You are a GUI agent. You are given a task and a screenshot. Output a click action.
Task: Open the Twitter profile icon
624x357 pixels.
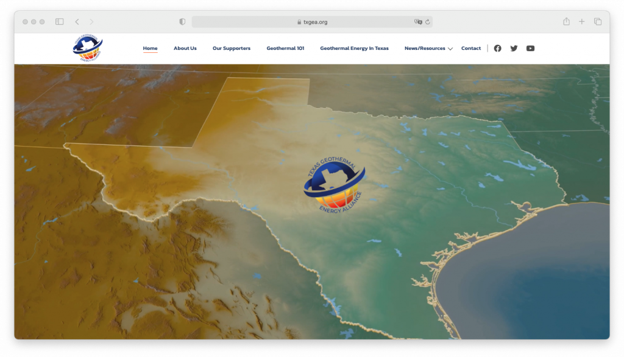pos(514,49)
